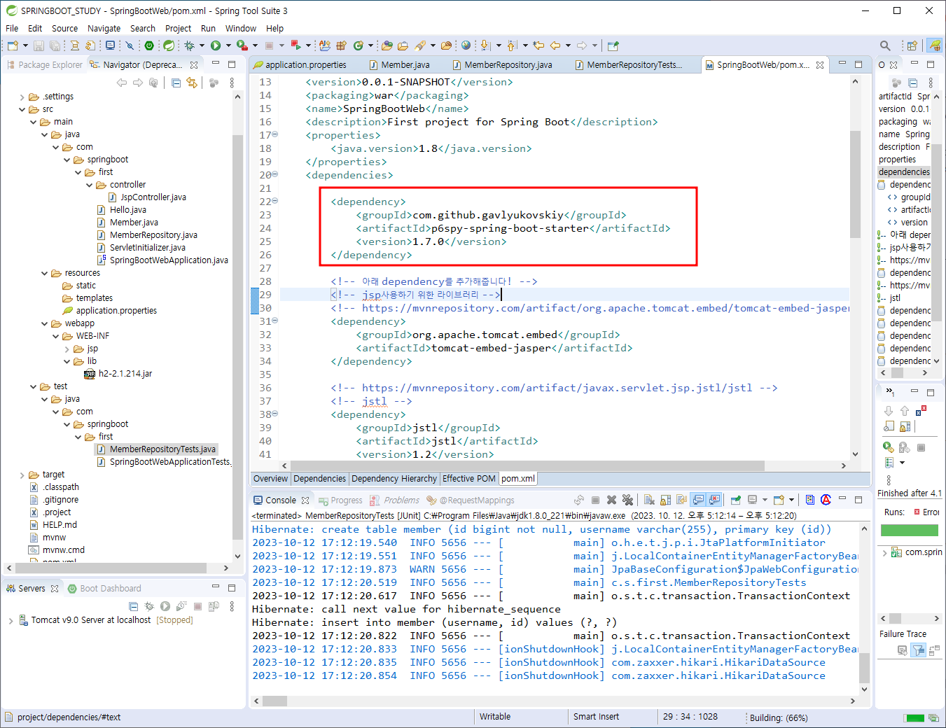Click the Search magnifier icon top right
This screenshot has width=946, height=728.
885,45
